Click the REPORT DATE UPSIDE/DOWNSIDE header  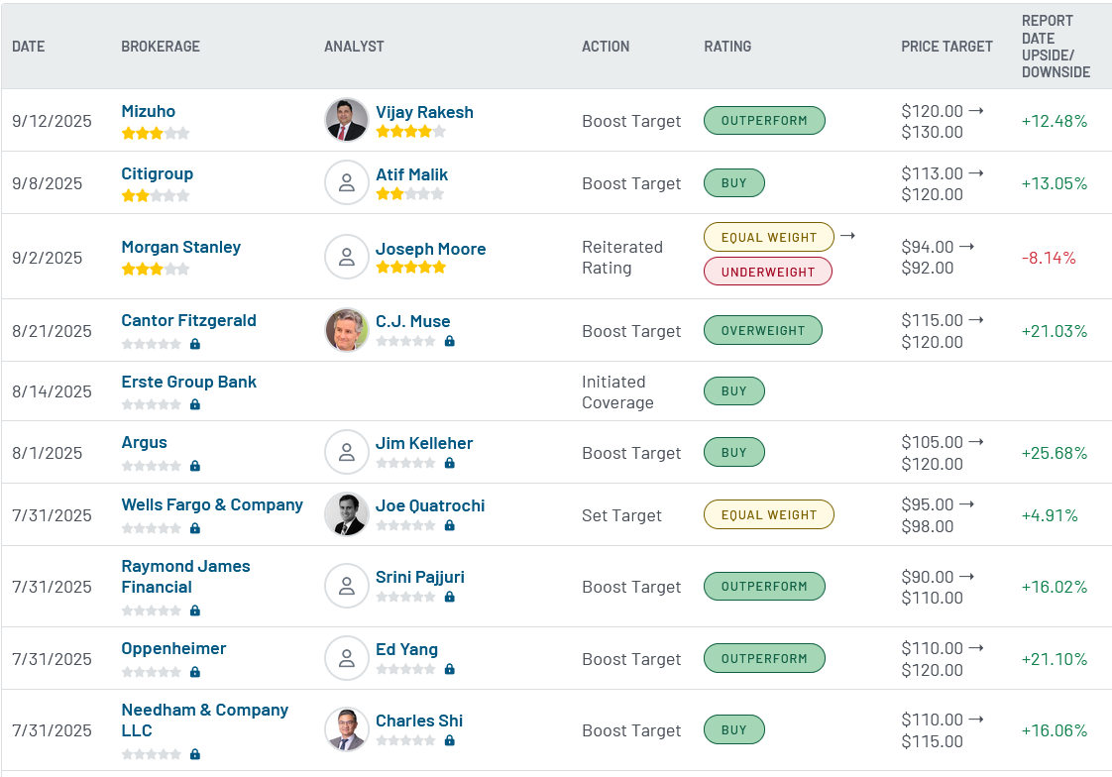(1056, 46)
